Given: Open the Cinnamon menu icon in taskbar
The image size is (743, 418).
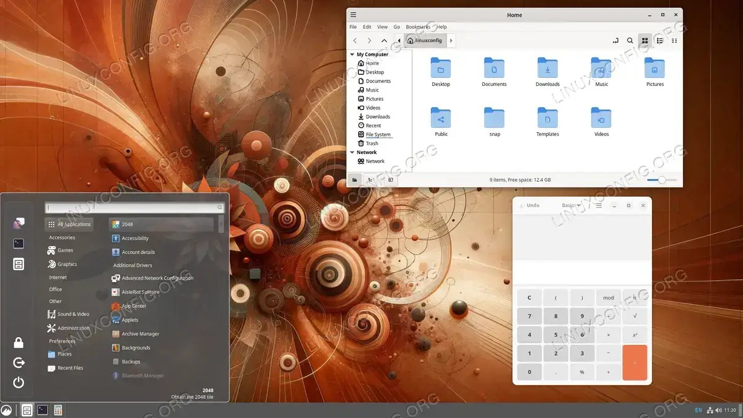Looking at the screenshot, I should point(6,410).
